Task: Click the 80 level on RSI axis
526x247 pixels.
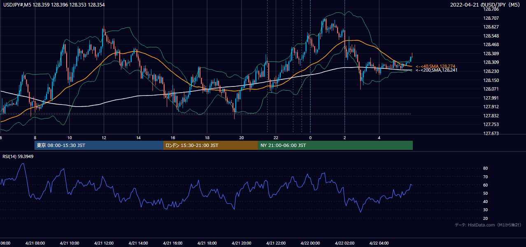Action: pos(485,168)
